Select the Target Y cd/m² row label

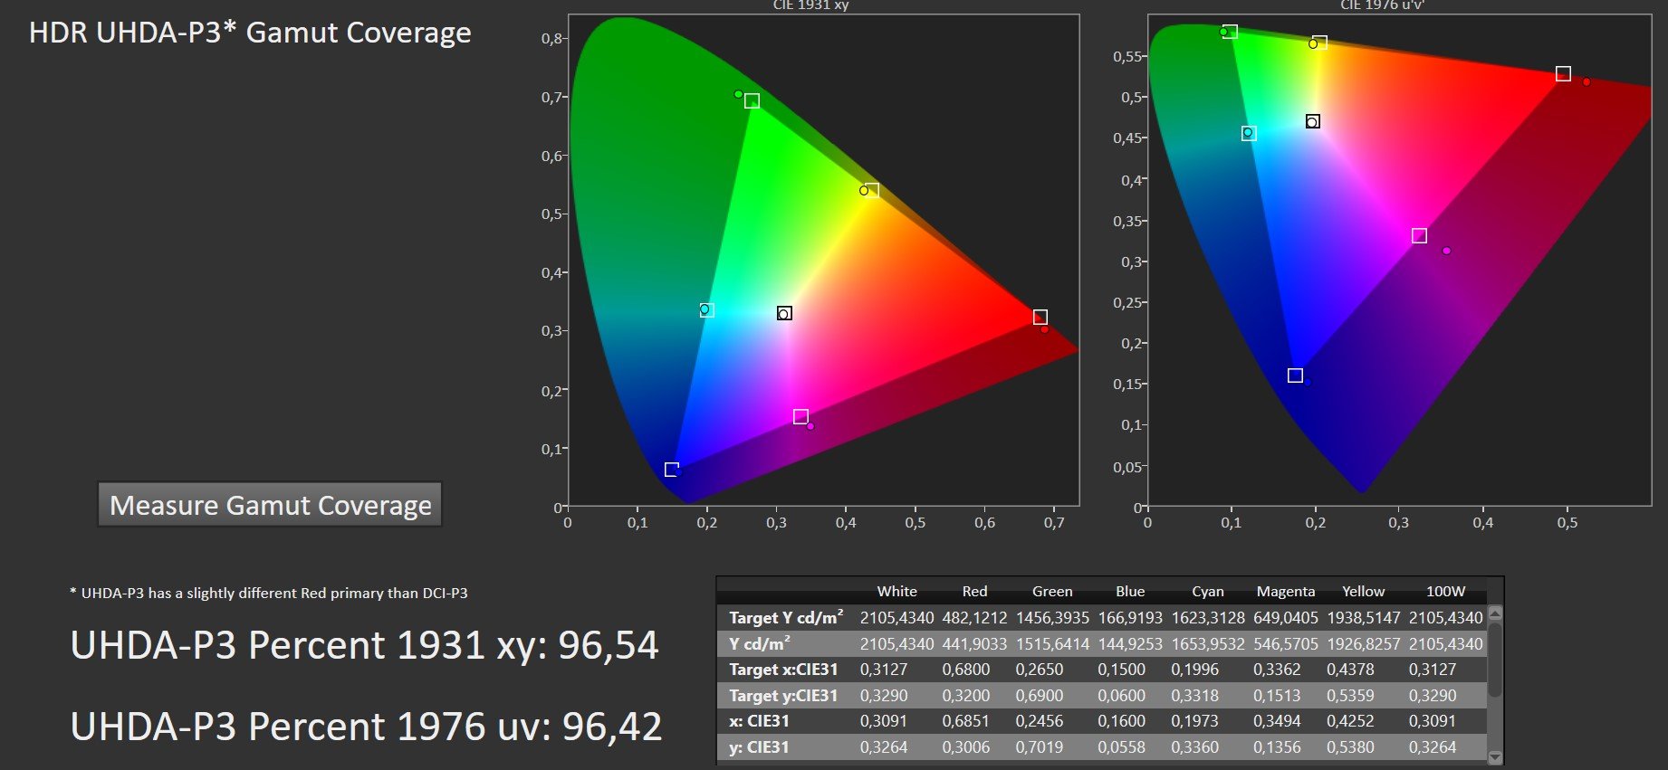[x=786, y=617]
